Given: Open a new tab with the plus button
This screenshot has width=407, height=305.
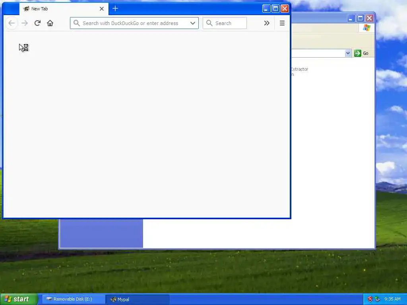Looking at the screenshot, I should coord(115,9).
